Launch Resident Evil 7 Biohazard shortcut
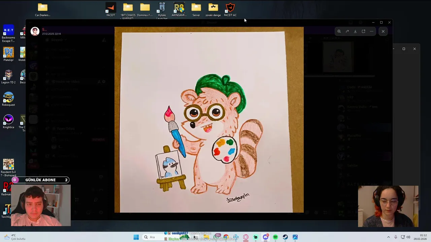This screenshot has height=242, width=431. pyautogui.click(x=8, y=168)
